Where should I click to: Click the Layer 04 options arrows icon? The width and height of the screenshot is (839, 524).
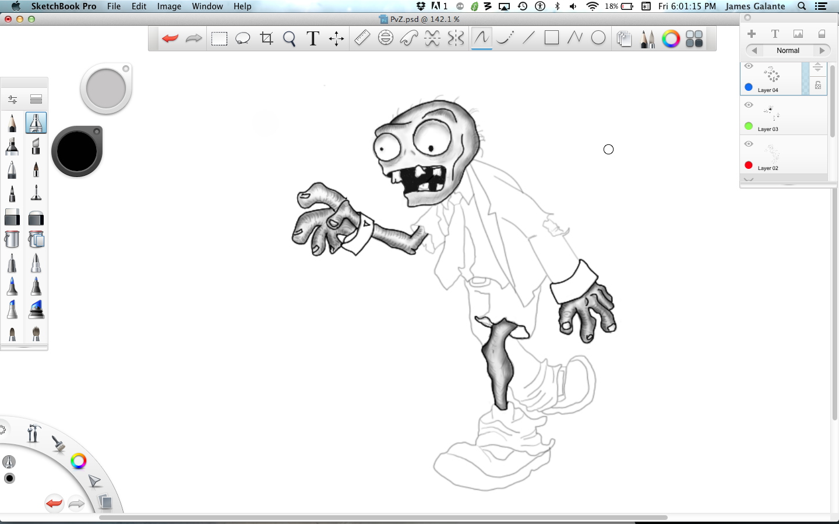(818, 68)
